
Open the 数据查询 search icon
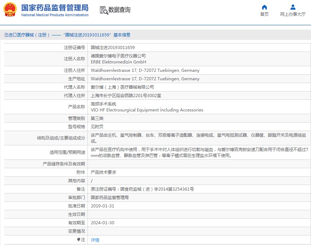tap(104, 10)
